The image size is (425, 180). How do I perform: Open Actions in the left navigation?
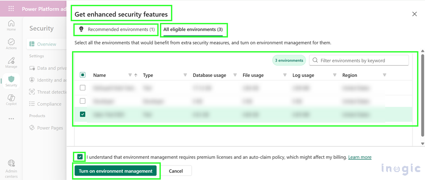tap(11, 44)
